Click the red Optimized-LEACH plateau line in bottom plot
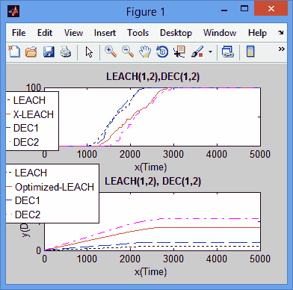 click(x=208, y=227)
